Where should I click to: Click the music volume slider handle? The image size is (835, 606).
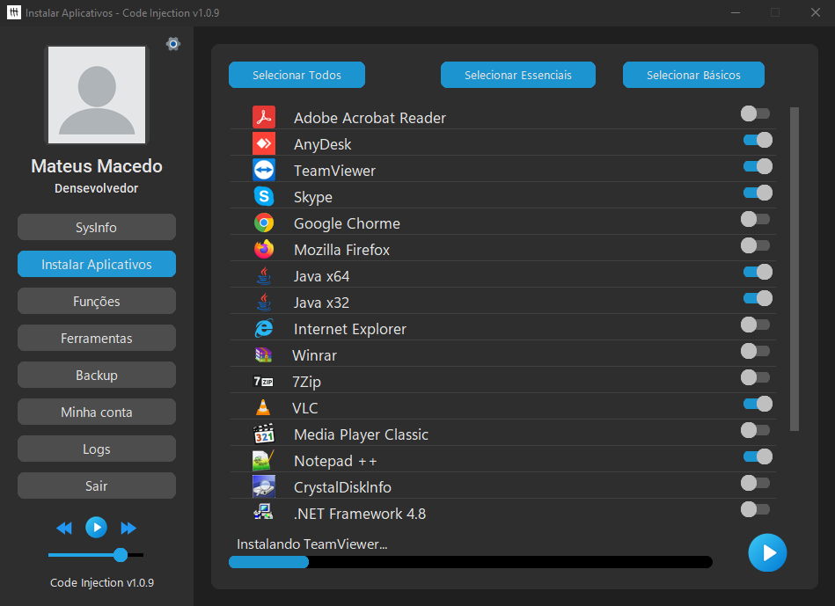121,555
